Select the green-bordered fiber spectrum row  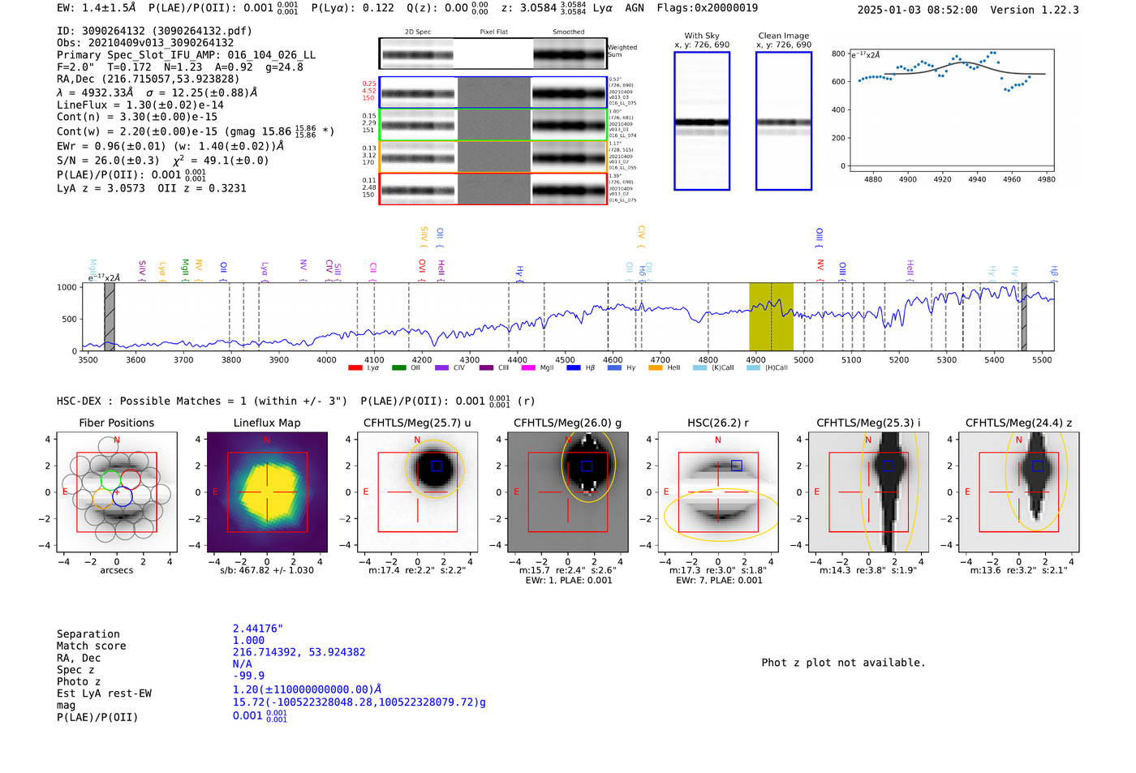click(x=493, y=125)
